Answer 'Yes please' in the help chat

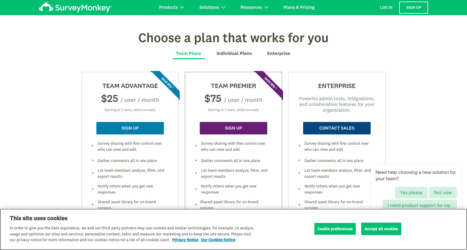tap(411, 193)
